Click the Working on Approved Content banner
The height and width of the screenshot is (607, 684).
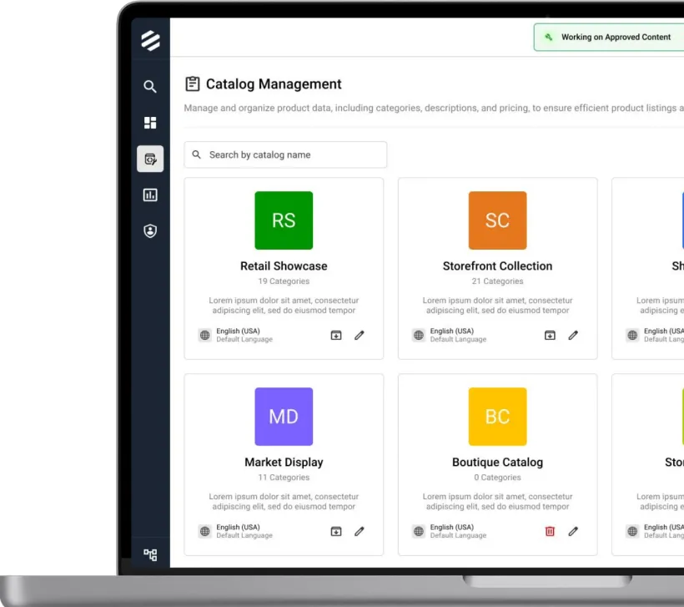click(x=609, y=37)
